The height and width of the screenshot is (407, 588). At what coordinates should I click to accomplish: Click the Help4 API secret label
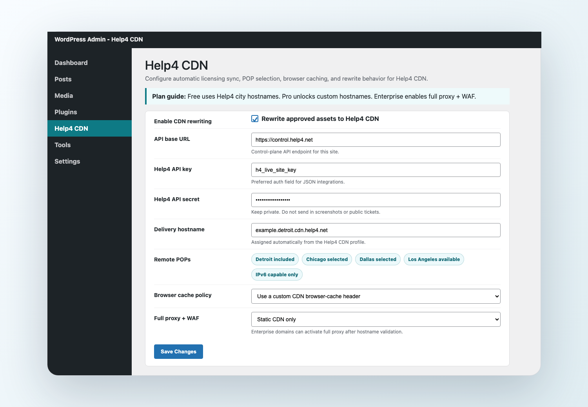[x=177, y=199]
